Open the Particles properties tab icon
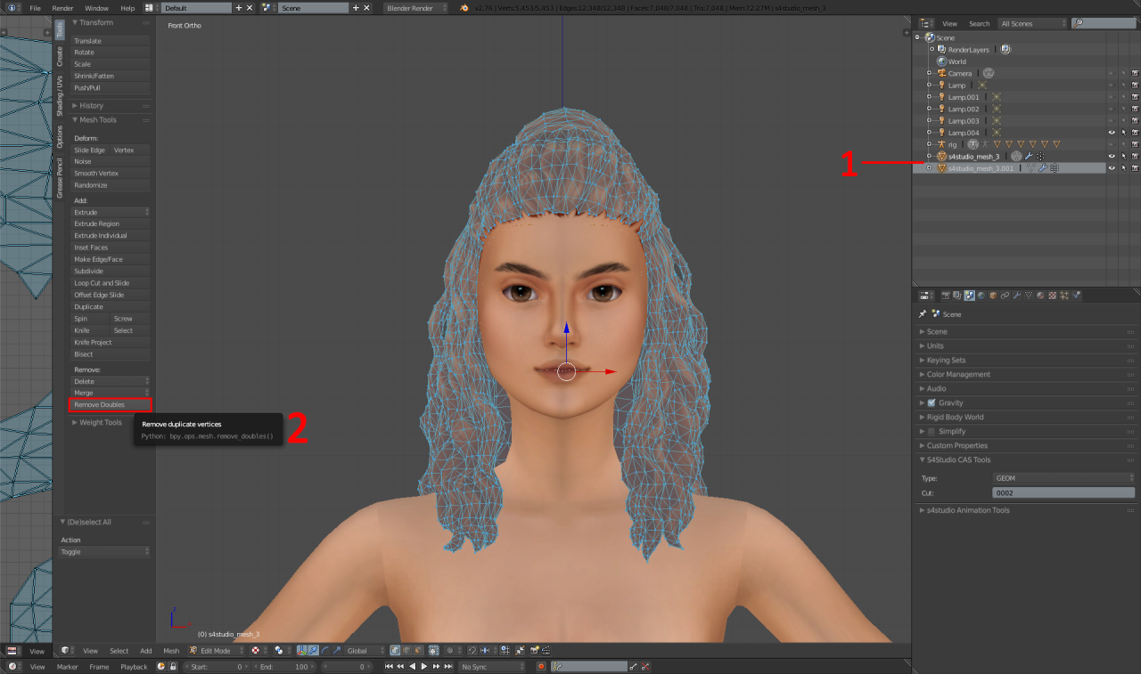 click(x=1063, y=296)
